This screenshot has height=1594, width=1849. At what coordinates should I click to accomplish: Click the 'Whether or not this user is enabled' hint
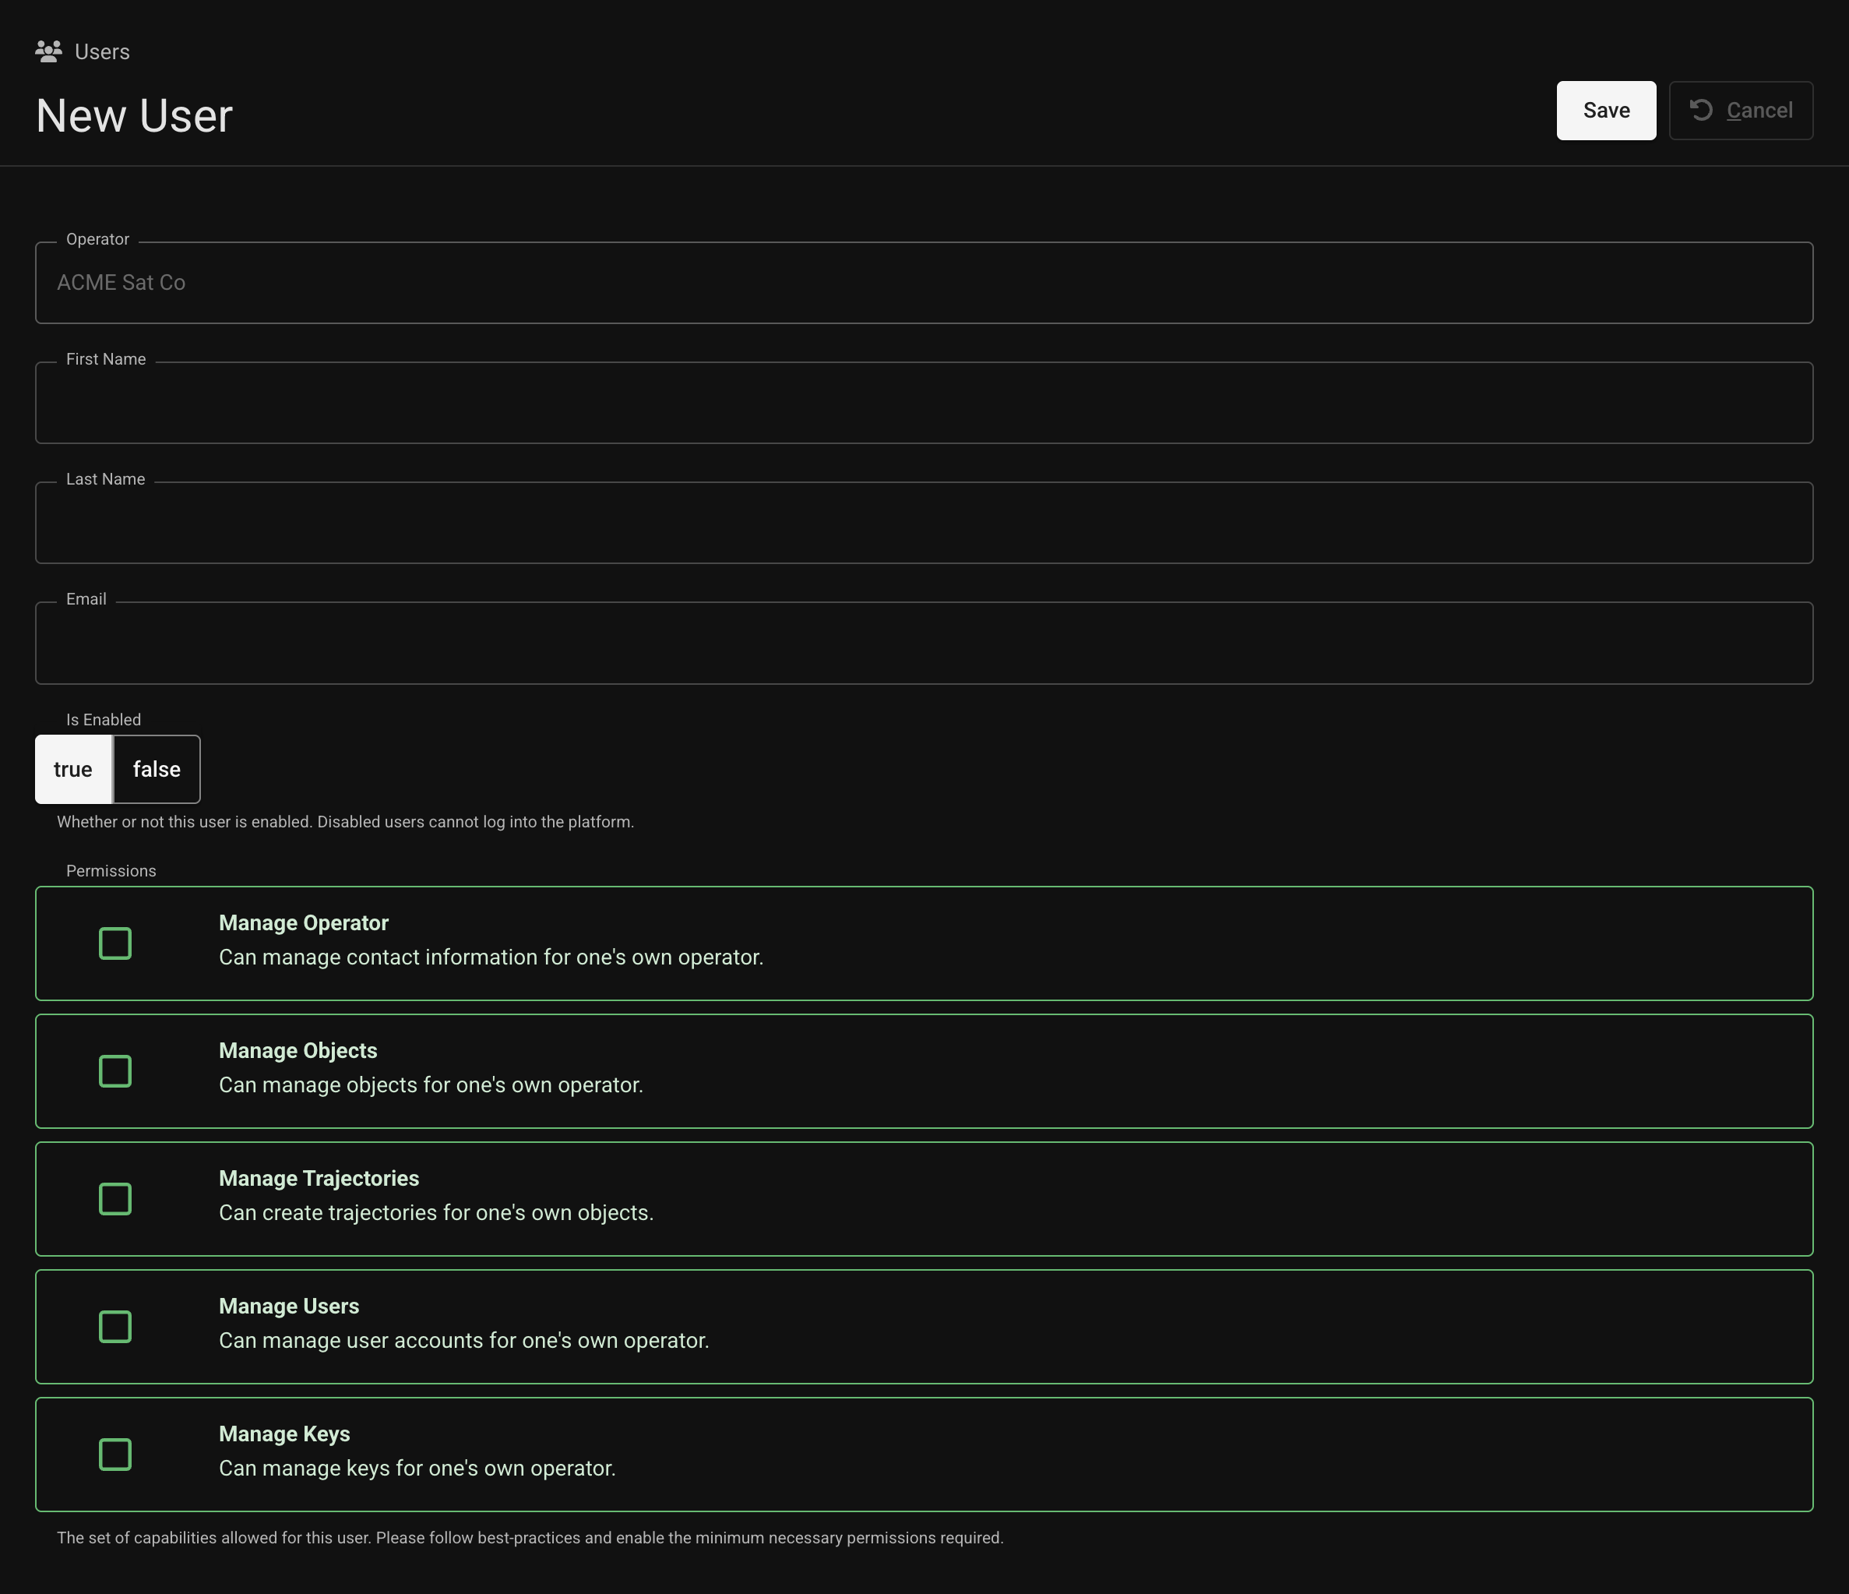coord(345,822)
